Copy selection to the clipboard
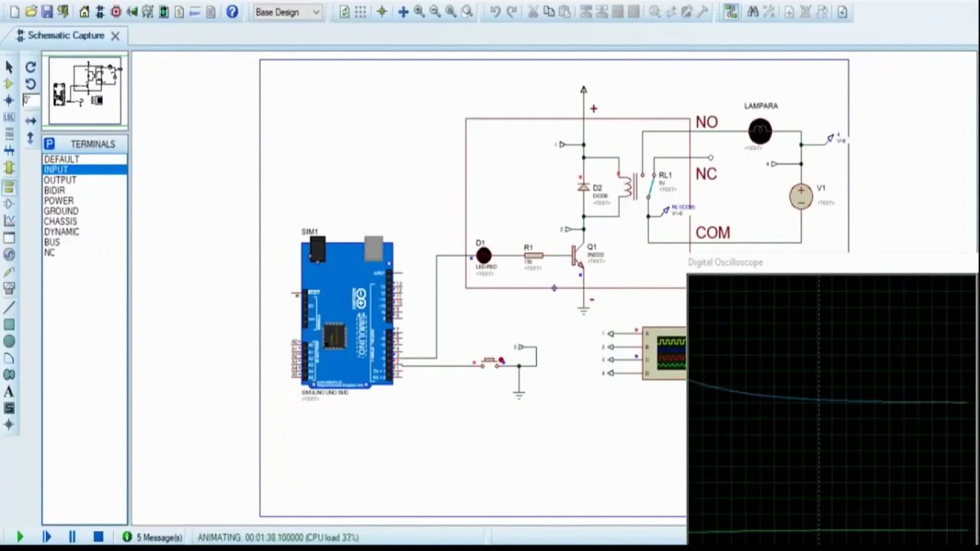Viewport: 980px width, 551px height. click(x=549, y=12)
